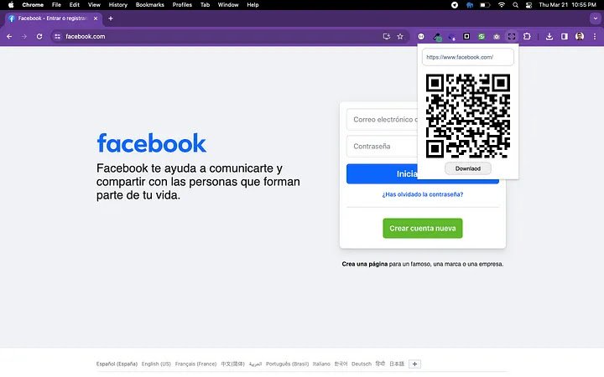This screenshot has width=604, height=377.
Task: Select Español (España) language
Action: point(117,364)
